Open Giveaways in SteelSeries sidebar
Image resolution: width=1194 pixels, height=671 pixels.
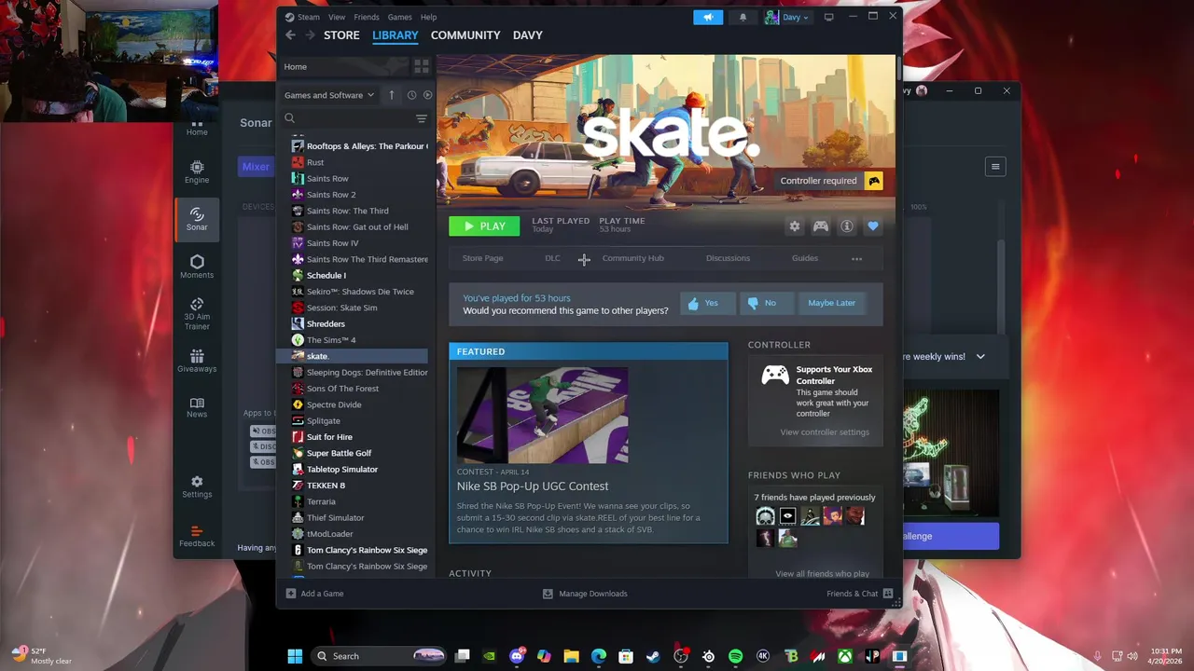pyautogui.click(x=197, y=362)
